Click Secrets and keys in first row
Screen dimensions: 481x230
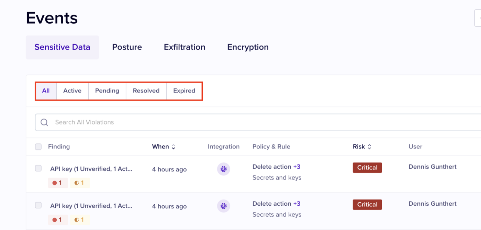(x=277, y=178)
